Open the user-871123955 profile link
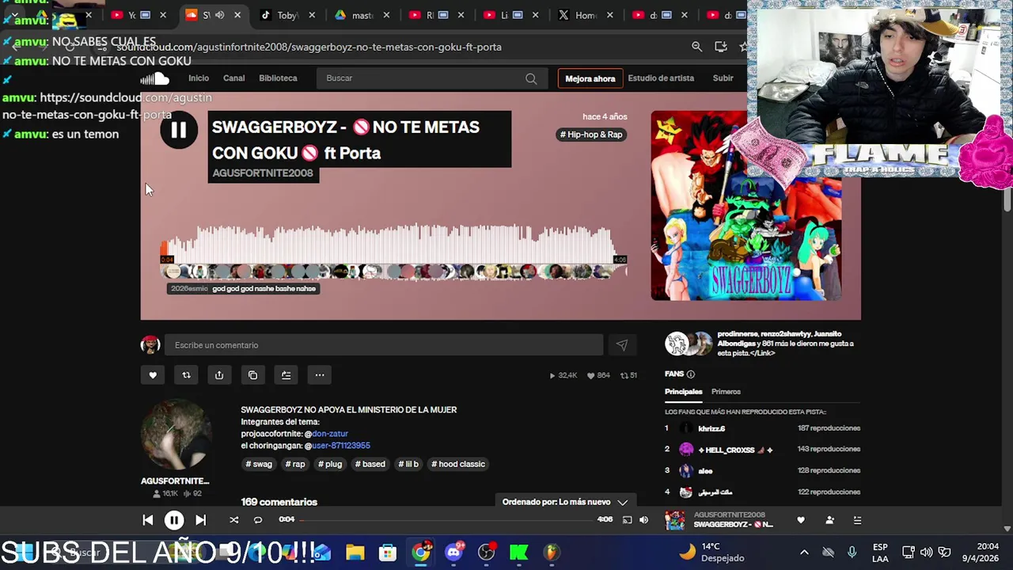Viewport: 1013px width, 570px height. [341, 446]
